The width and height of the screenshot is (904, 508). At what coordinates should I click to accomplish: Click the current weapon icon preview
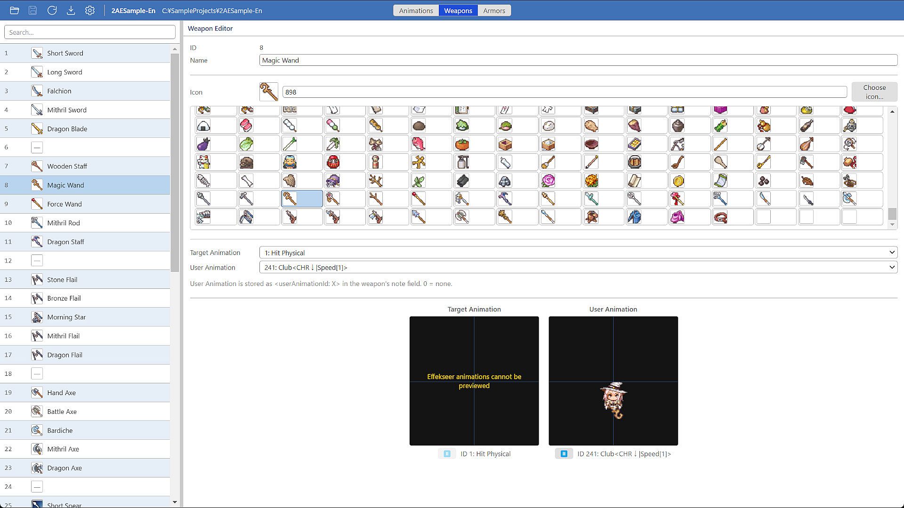[268, 92]
